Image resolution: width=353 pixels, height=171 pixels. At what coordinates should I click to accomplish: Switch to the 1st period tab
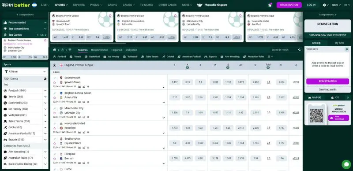(116, 50)
